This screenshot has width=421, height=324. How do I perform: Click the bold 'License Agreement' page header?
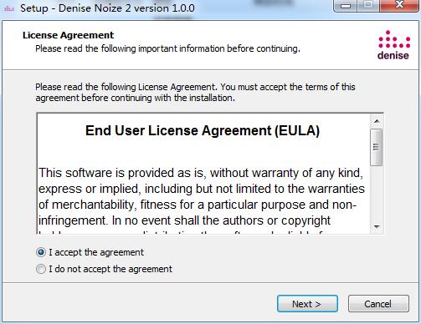click(x=69, y=35)
